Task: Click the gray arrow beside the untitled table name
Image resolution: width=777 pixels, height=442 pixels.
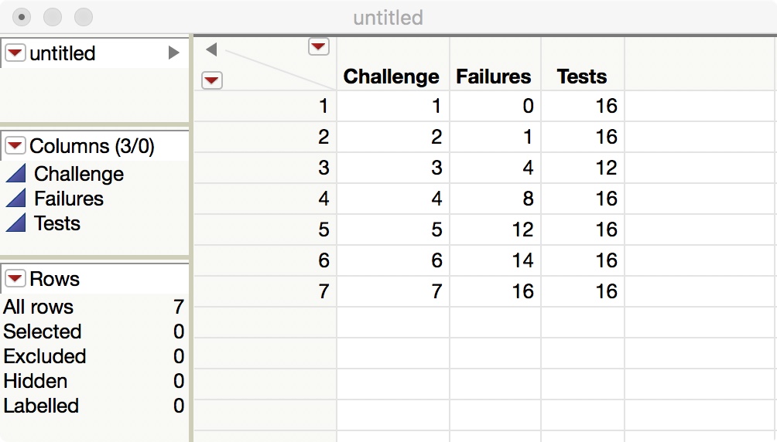Action: coord(174,53)
